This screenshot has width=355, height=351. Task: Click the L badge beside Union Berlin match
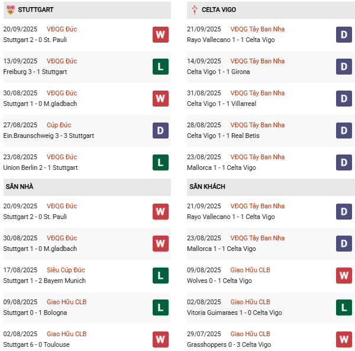click(x=160, y=162)
